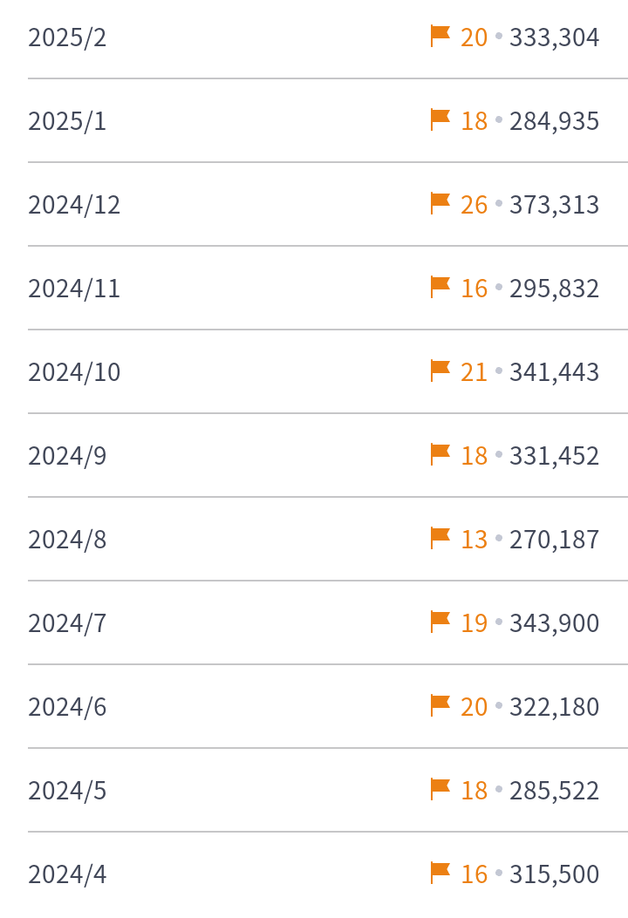Click the flag icon beside 2024/8
Viewport: 628px width, 918px height.
[x=440, y=539]
